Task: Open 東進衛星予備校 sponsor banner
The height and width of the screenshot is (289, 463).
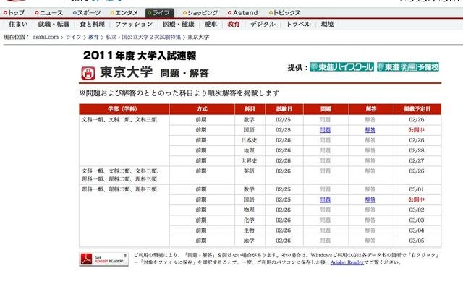Action: coord(408,67)
